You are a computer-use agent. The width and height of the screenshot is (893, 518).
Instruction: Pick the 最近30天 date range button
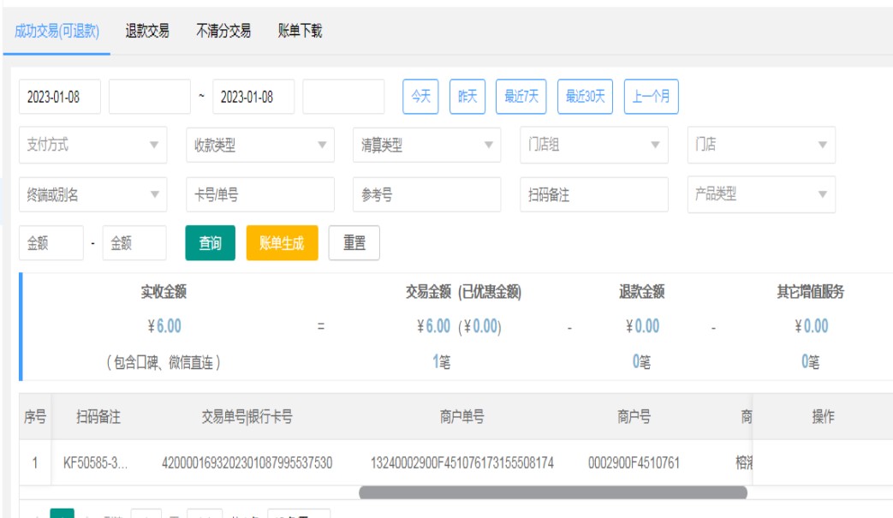586,97
